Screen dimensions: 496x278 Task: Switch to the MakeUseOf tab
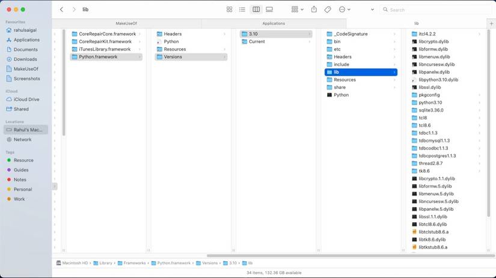126,23
